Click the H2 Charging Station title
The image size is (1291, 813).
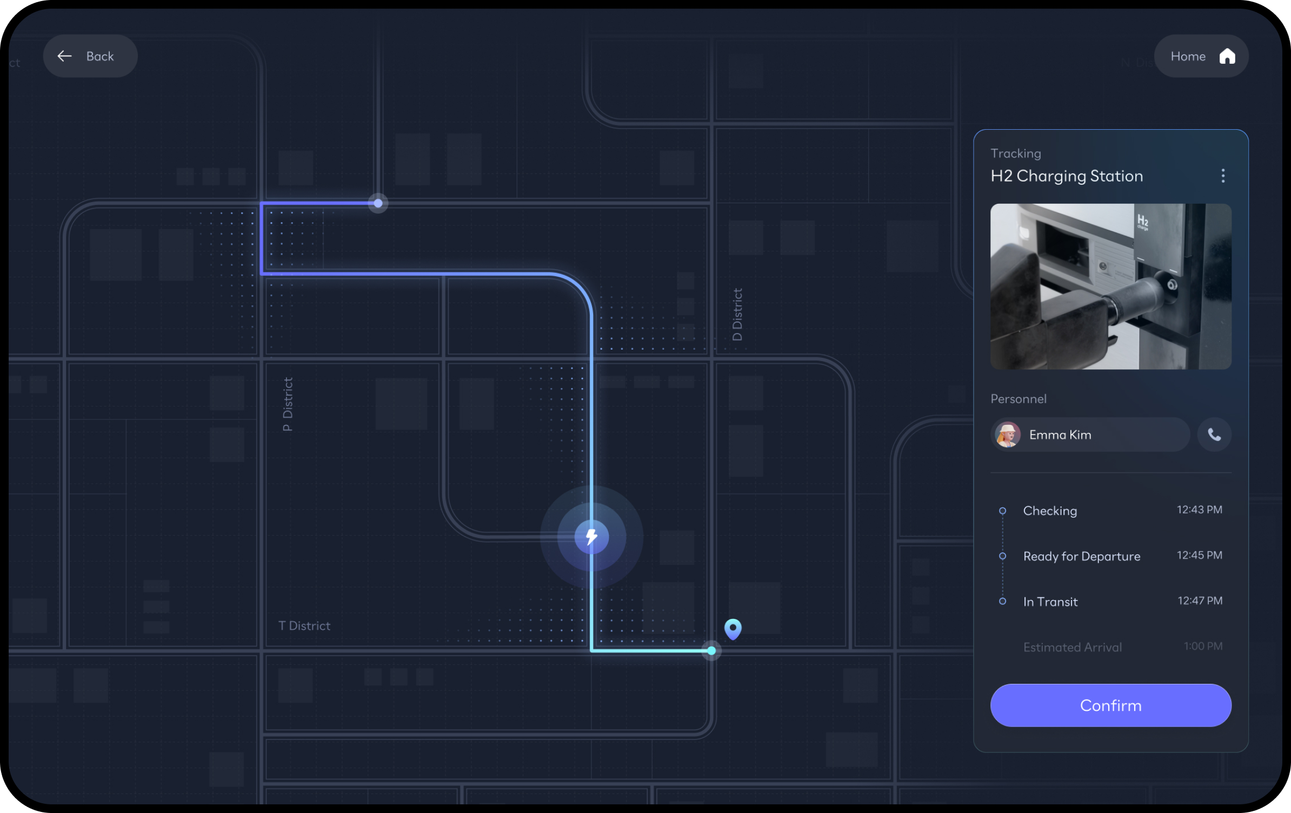pos(1066,176)
